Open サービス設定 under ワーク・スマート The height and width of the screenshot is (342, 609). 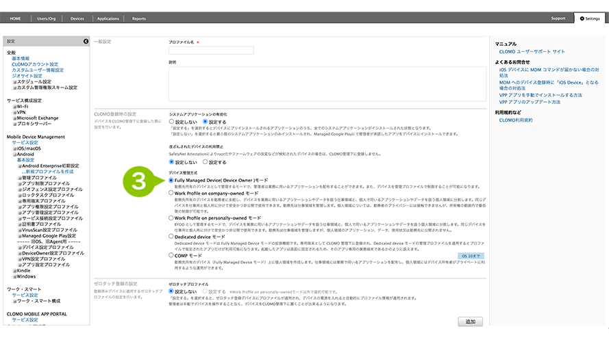(x=25, y=295)
